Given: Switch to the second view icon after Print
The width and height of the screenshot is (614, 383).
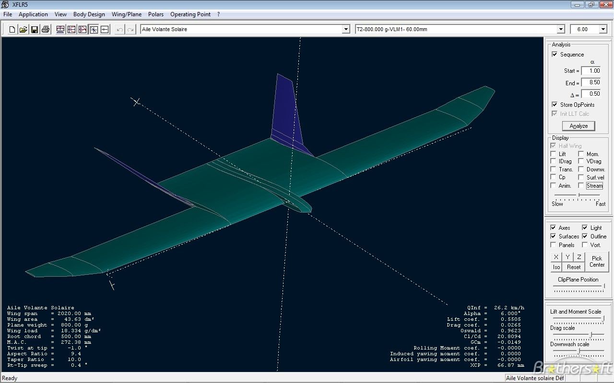Looking at the screenshot, I should click(71, 29).
